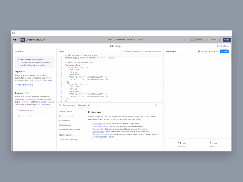Open the underlined Mark duplicate link in the Examples list

point(98,132)
